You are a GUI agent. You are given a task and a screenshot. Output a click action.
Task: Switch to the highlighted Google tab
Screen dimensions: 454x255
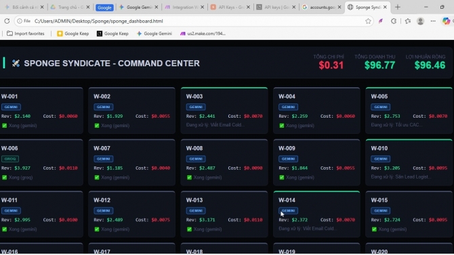pyautogui.click(x=104, y=7)
